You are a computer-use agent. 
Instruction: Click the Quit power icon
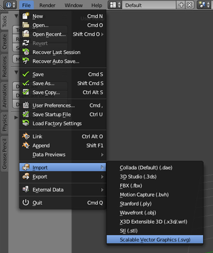click(x=26, y=202)
